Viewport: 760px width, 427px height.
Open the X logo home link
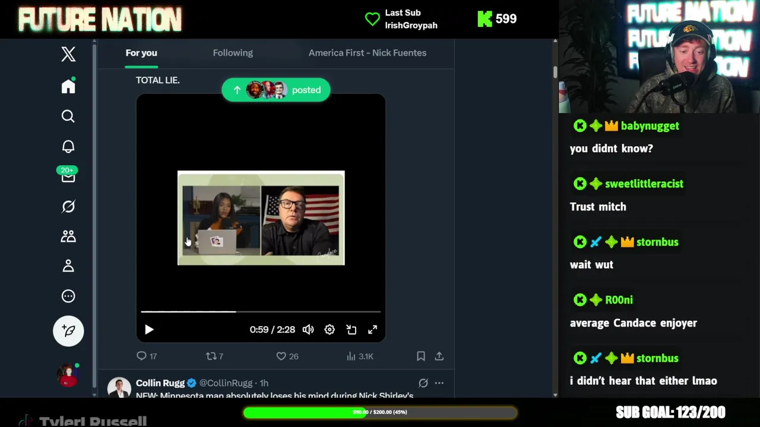pyautogui.click(x=68, y=54)
